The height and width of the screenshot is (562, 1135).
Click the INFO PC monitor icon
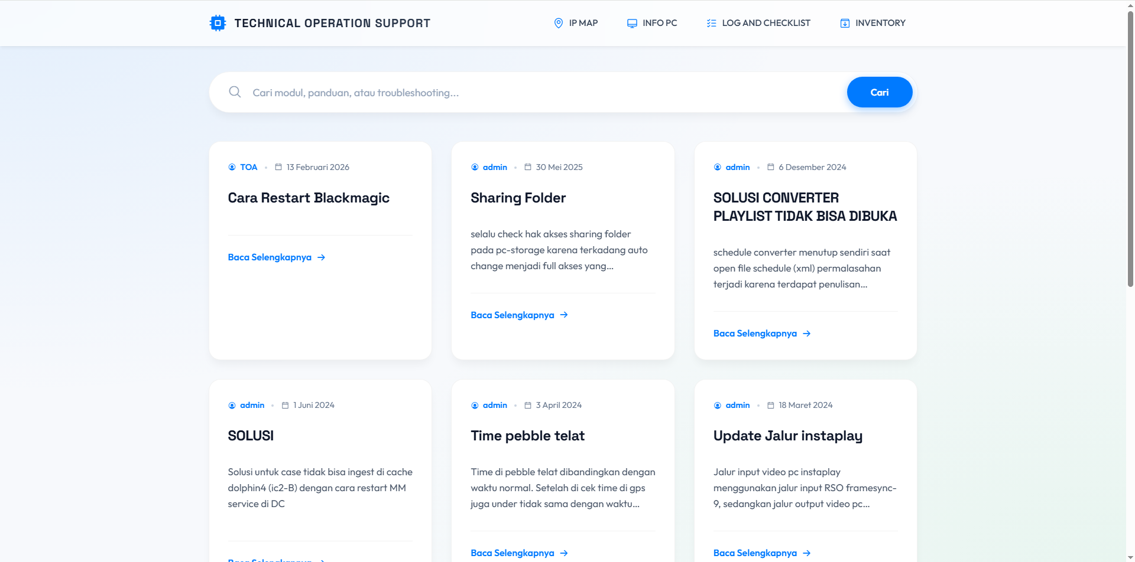[632, 23]
